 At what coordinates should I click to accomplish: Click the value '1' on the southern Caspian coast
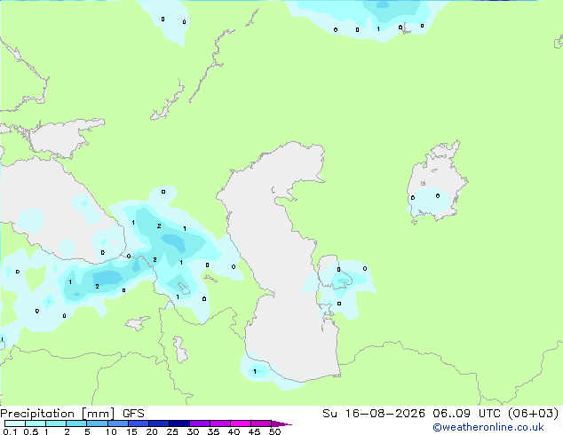click(x=255, y=371)
